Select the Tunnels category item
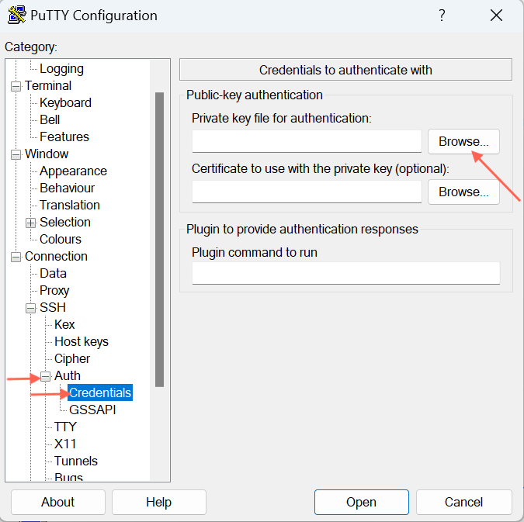This screenshot has width=524, height=522. tap(76, 462)
